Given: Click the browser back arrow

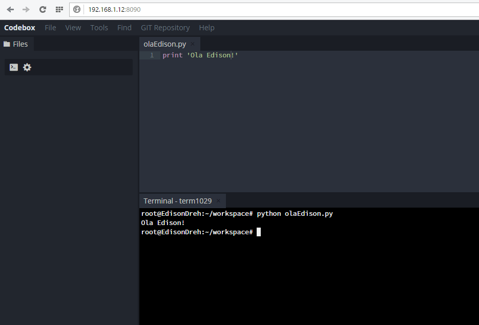Looking at the screenshot, I should [x=10, y=9].
